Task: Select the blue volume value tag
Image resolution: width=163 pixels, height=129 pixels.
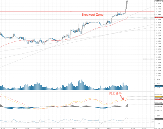Action: 158,86
